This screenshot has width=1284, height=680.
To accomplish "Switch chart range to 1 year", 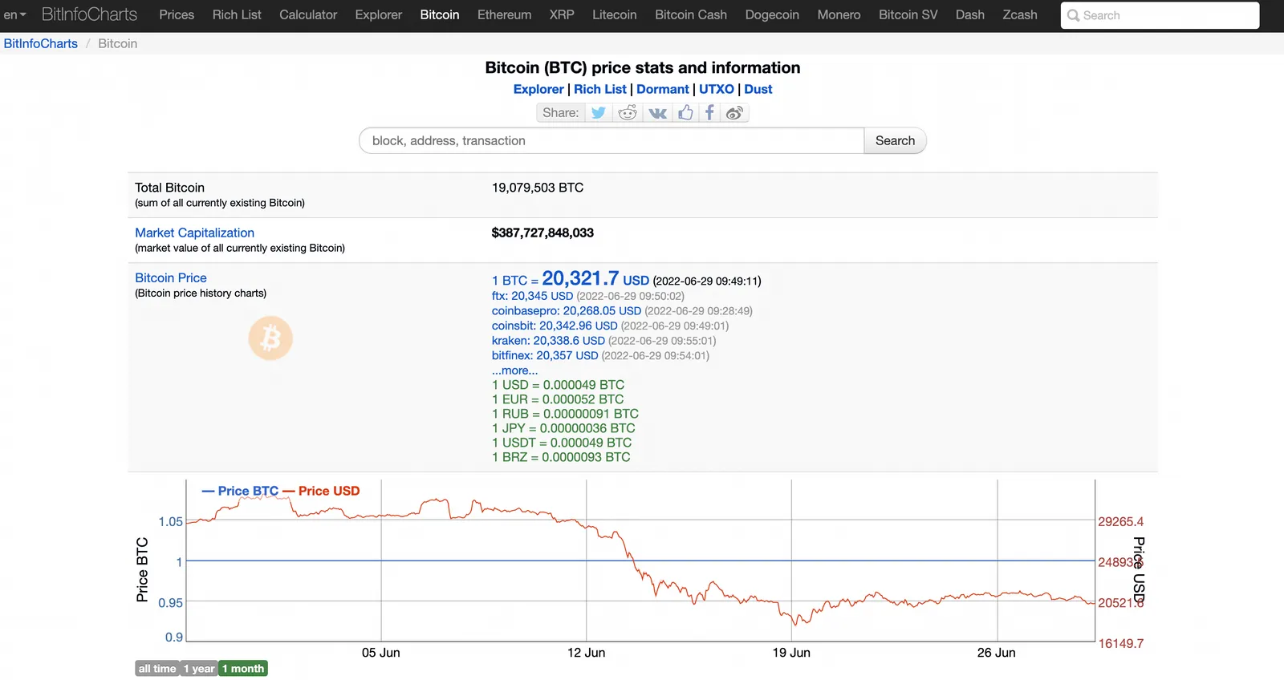I will 199,669.
